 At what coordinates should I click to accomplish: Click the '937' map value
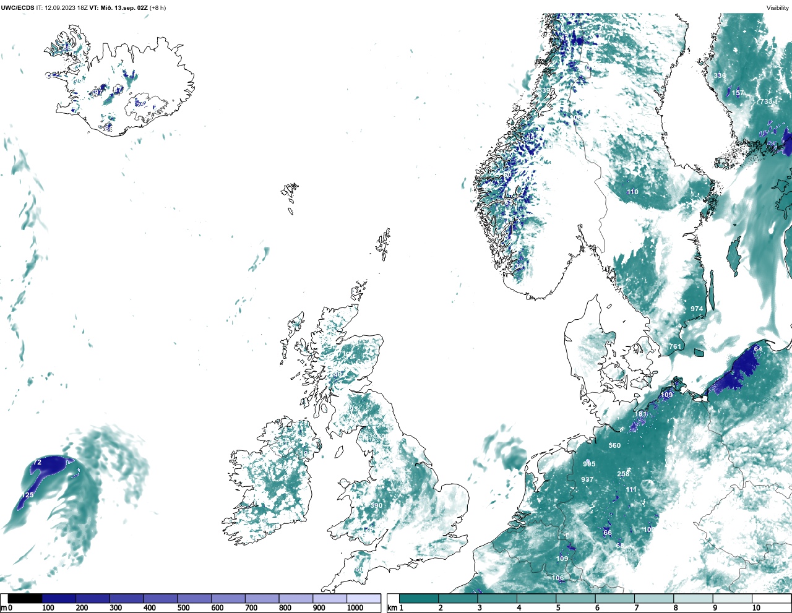pyautogui.click(x=587, y=479)
